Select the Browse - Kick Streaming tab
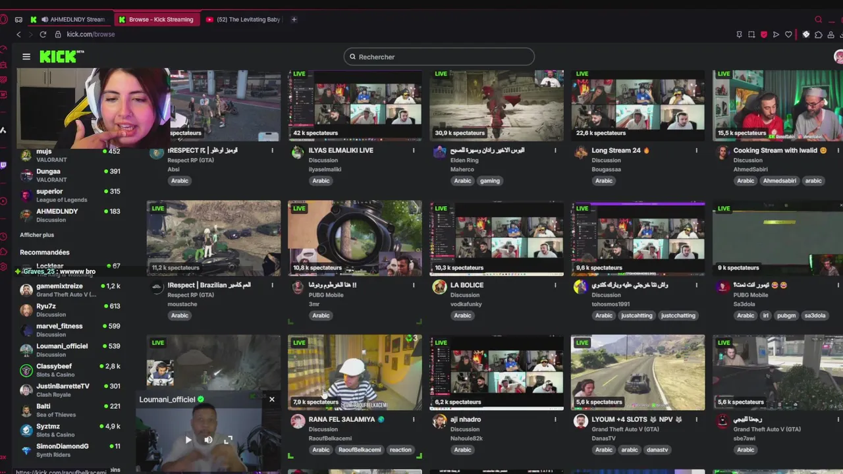Screen dimensions: 843x474 [157, 19]
